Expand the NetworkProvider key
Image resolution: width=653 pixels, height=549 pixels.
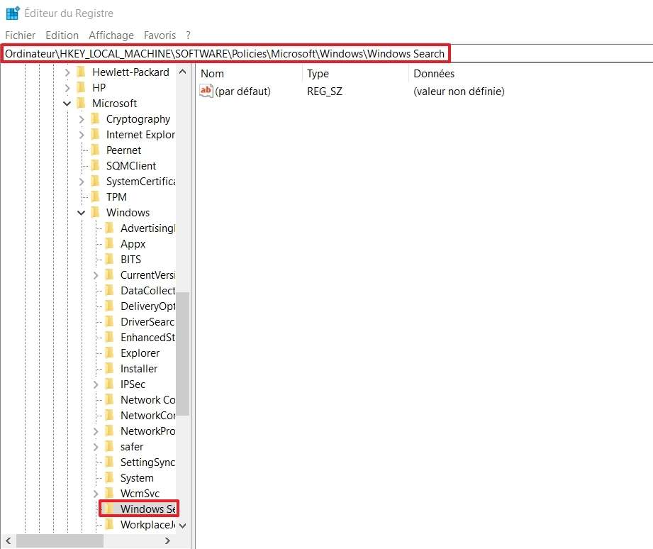(96, 431)
